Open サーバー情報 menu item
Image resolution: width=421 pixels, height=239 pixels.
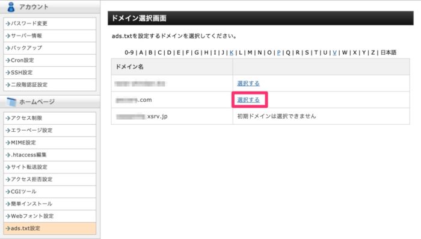(50, 36)
